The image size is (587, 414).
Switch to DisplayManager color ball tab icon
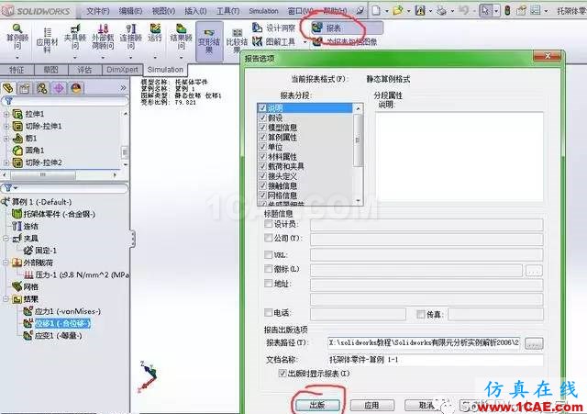click(x=76, y=88)
